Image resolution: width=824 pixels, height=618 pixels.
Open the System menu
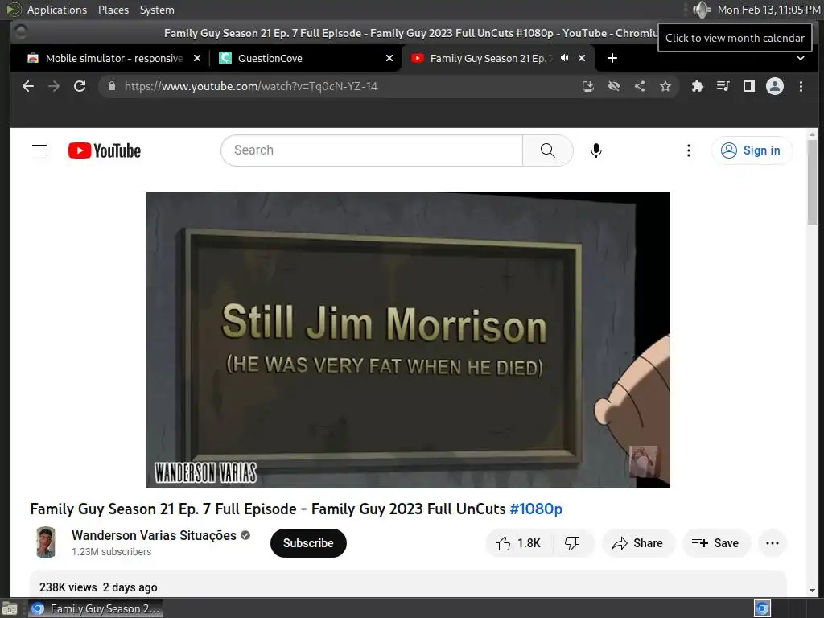[157, 10]
